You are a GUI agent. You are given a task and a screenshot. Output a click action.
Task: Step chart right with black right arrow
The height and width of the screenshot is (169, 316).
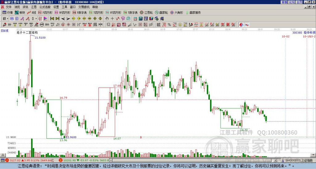coord(68,19)
